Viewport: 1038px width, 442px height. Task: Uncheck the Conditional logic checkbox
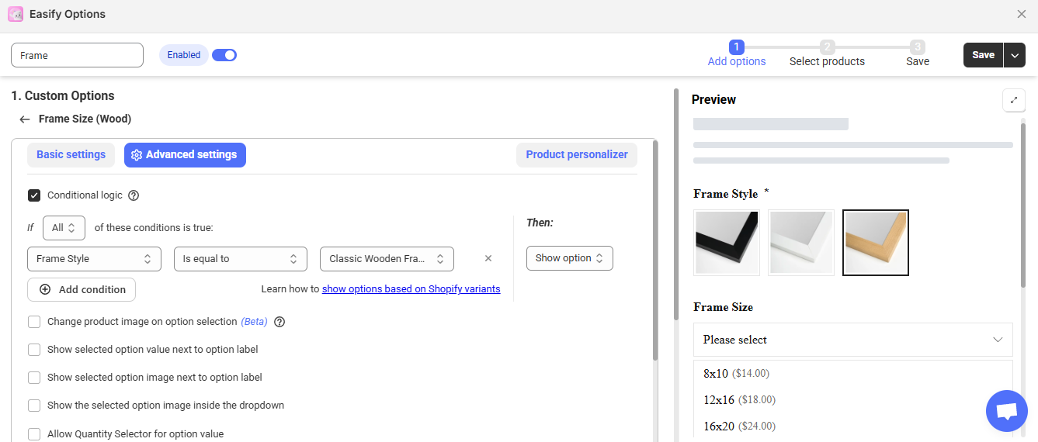(34, 195)
